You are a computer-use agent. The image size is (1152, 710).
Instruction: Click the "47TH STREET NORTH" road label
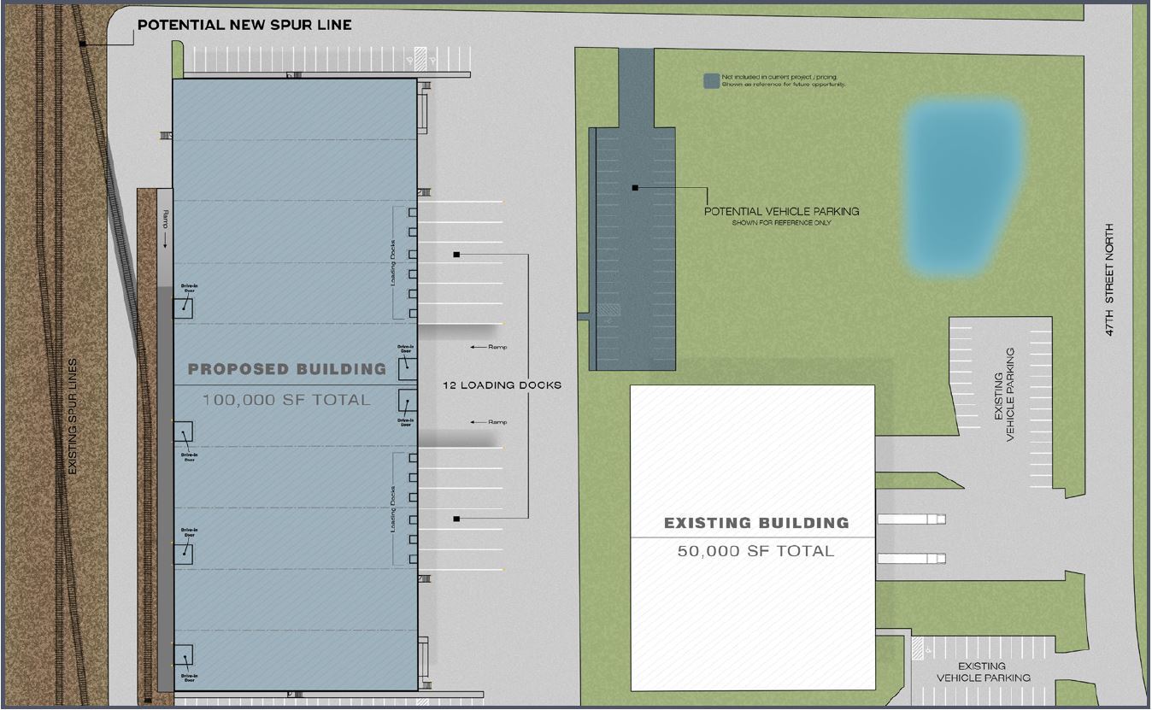pos(1110,279)
